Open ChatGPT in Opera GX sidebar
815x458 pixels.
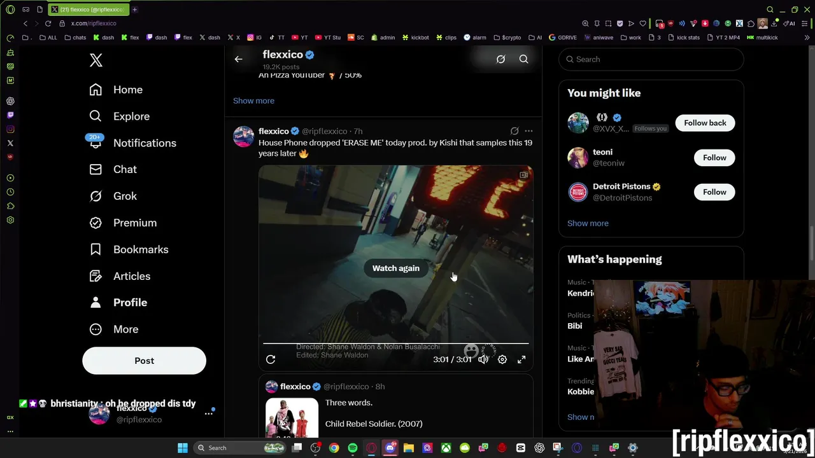coord(10,101)
